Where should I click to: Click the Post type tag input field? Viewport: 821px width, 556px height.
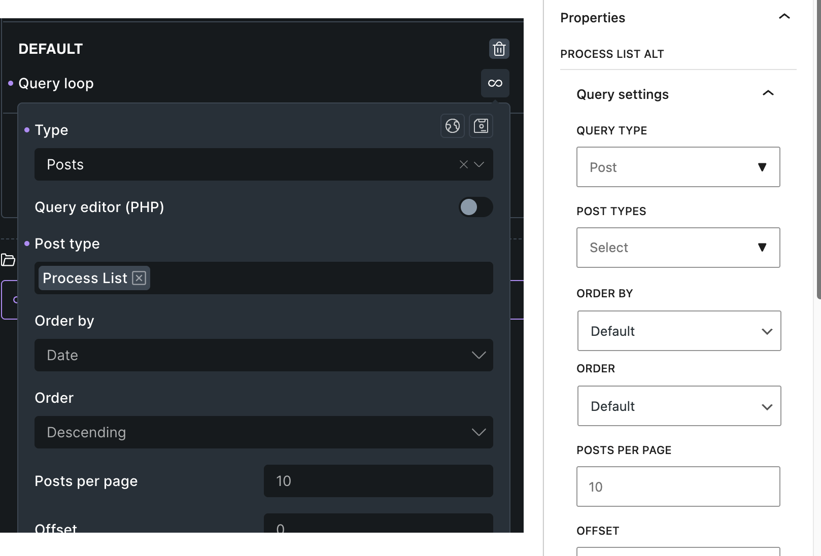pos(320,278)
